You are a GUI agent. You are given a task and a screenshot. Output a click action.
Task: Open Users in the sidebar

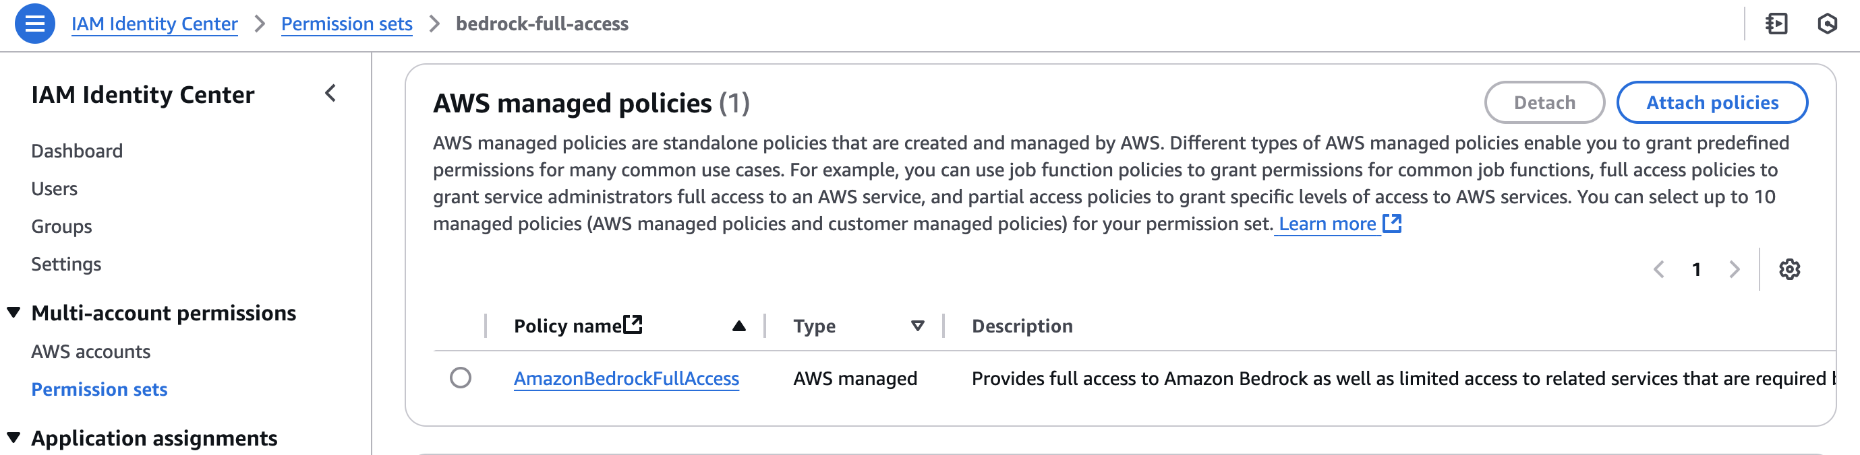[x=54, y=188]
